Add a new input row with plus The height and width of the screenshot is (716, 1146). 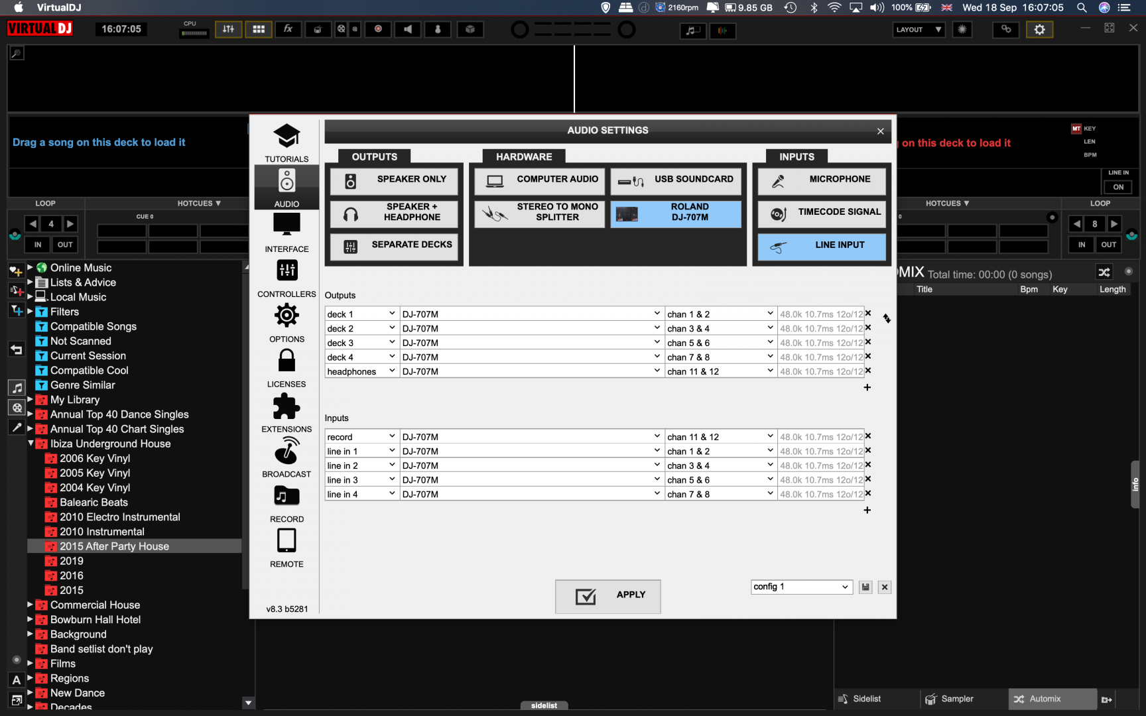867,510
